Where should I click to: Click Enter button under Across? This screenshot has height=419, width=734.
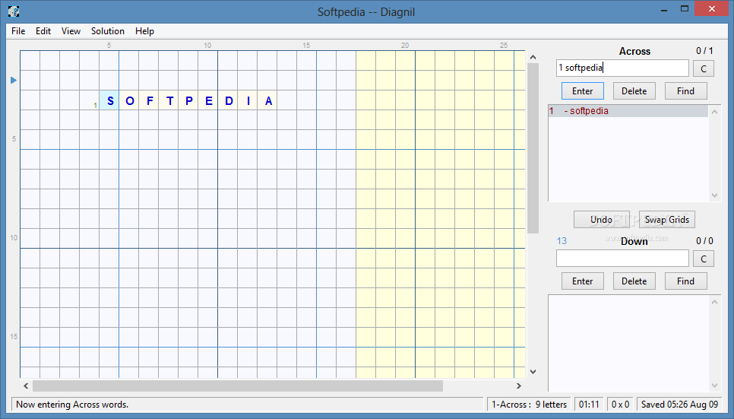582,91
